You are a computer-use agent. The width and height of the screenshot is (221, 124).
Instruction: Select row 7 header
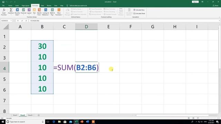[4, 99]
